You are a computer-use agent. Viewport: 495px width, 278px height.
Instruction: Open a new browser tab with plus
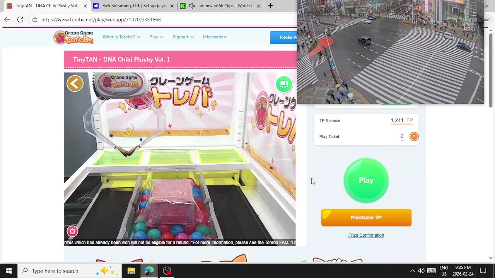click(x=270, y=6)
